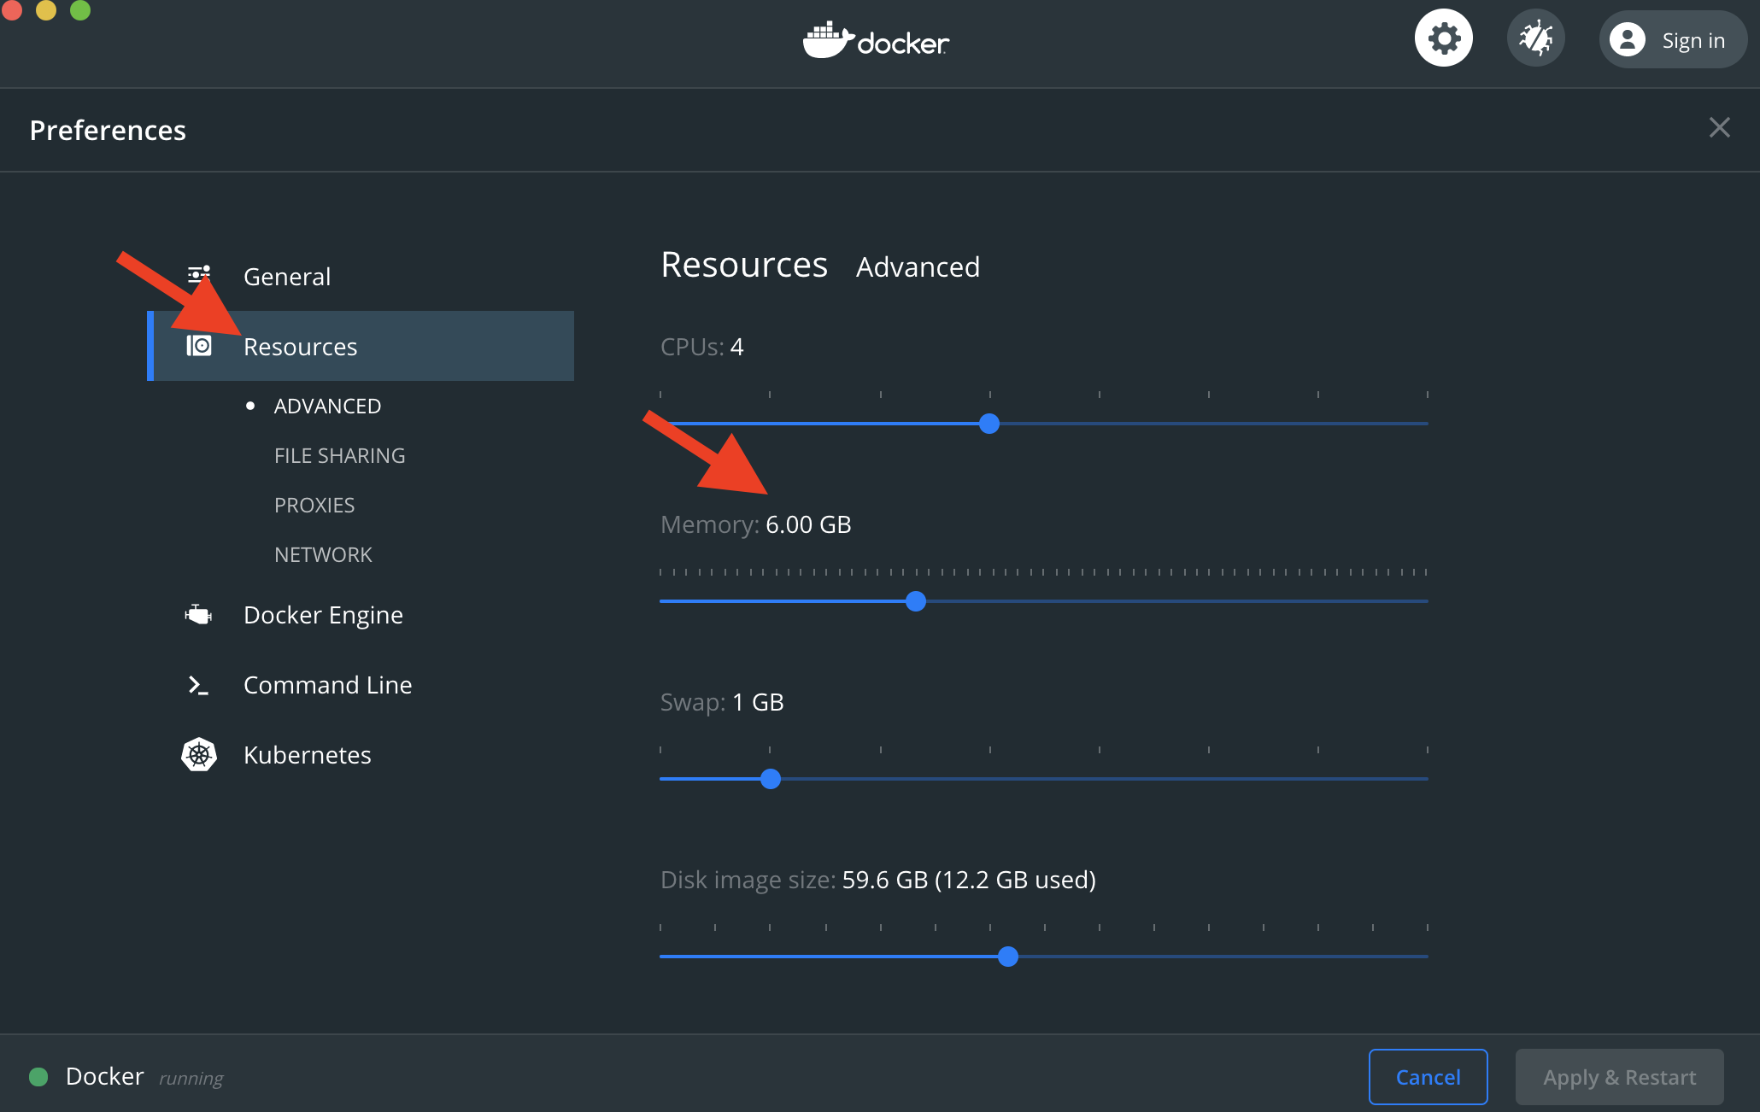This screenshot has height=1112, width=1760.
Task: Click the Cancel button
Action: tap(1428, 1077)
